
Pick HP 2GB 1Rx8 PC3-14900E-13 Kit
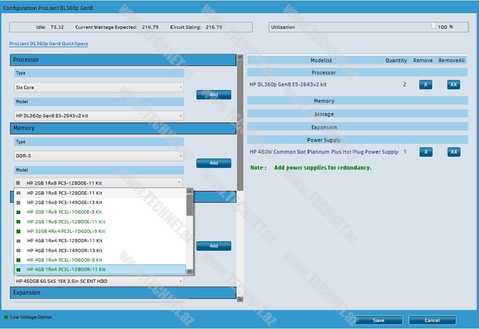click(x=65, y=203)
